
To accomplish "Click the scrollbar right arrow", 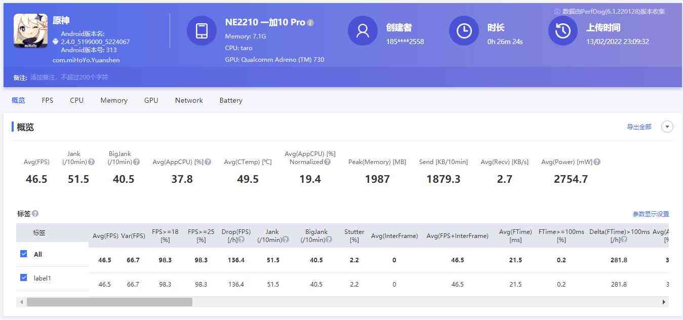I will point(664,302).
